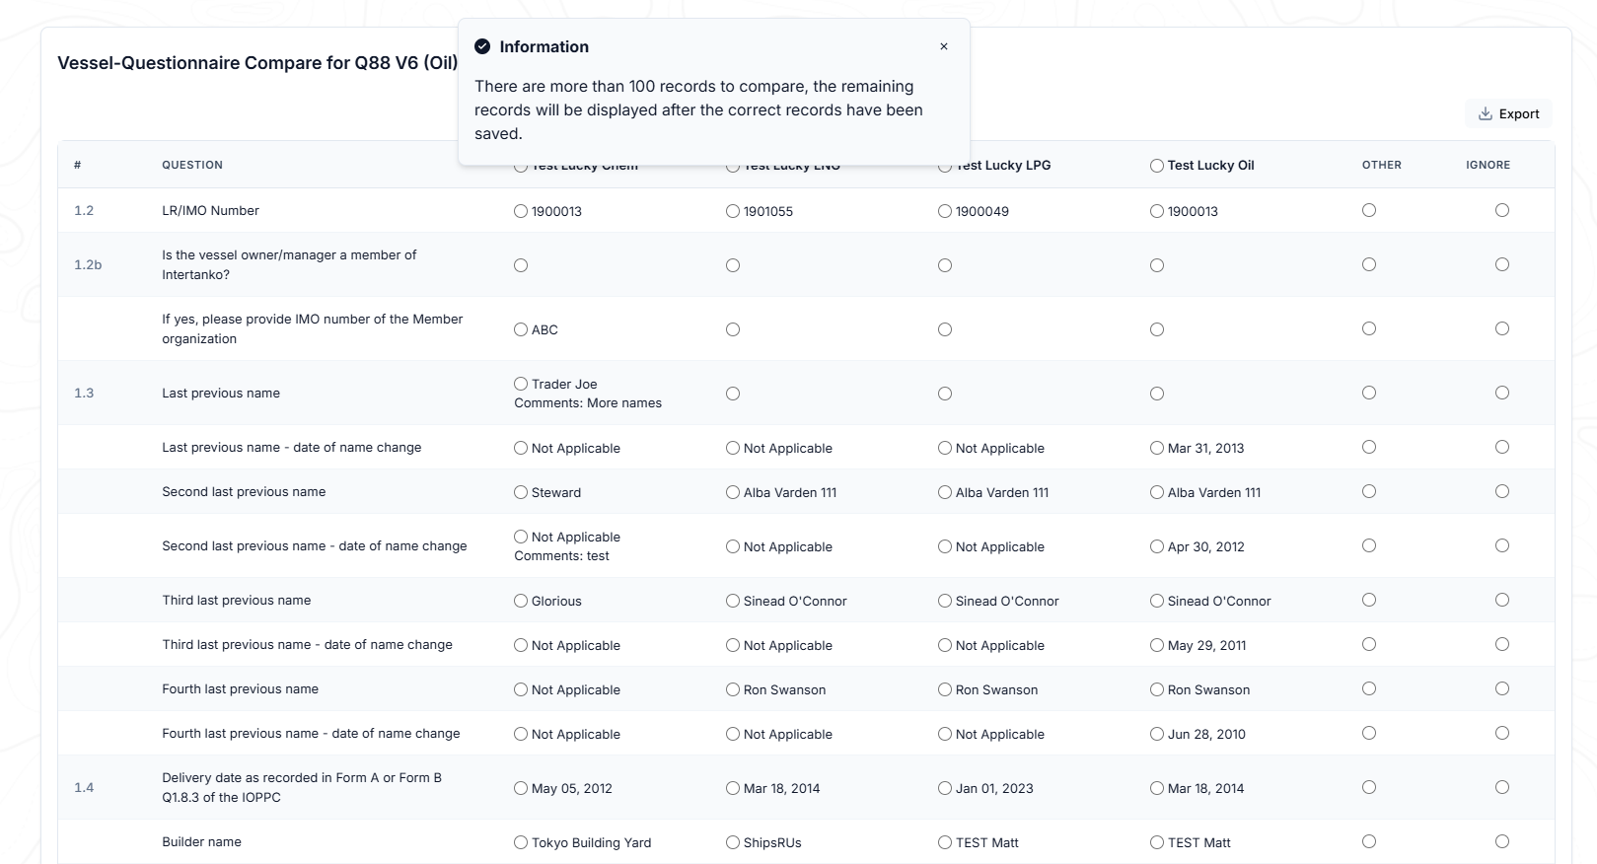Select TEST Matt under Test Lucky Oil column
The image size is (1597, 864).
[1157, 842]
